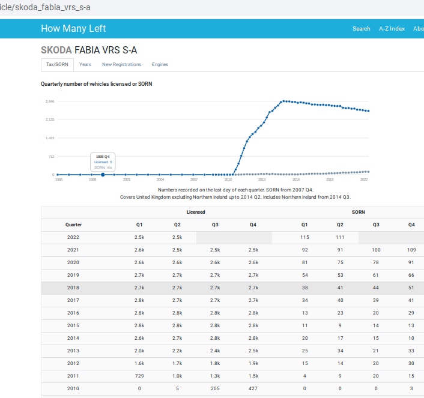Click the 2013 x-axis label on the chart
This screenshot has height=398, width=424.
[x=262, y=179]
